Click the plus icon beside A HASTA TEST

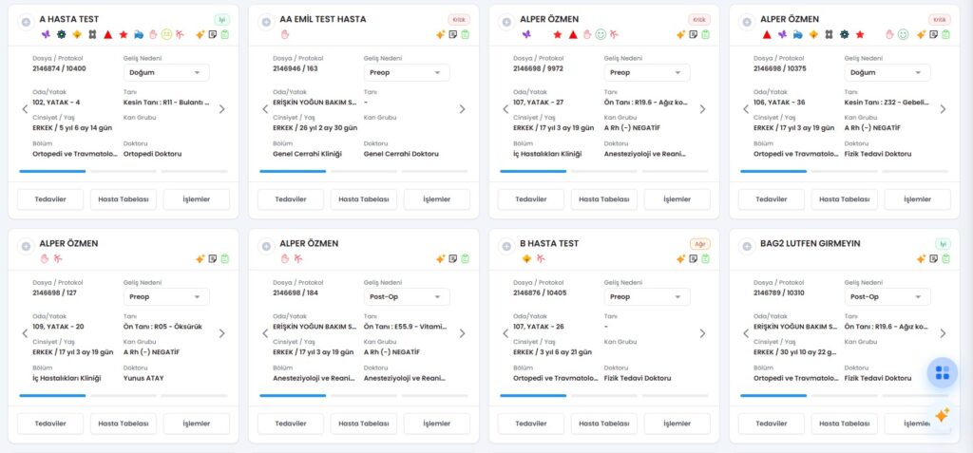click(26, 21)
